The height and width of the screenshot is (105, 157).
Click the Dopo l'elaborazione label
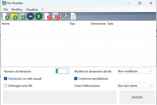pyautogui.click(x=87, y=86)
